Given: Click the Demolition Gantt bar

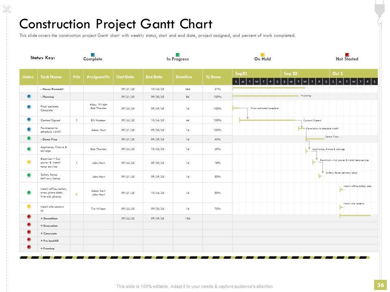Looking at the screenshot, I should click(x=355, y=215).
